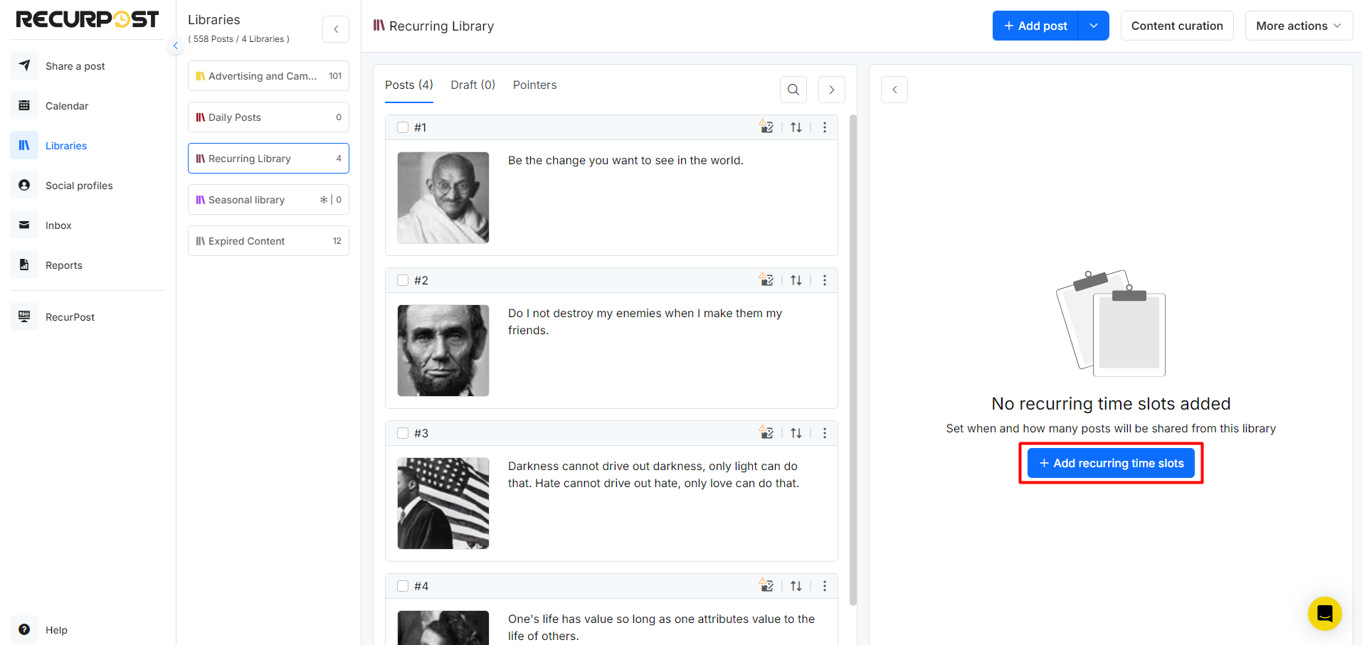Open the Expired Content library
The width and height of the screenshot is (1362, 645).
[268, 240]
